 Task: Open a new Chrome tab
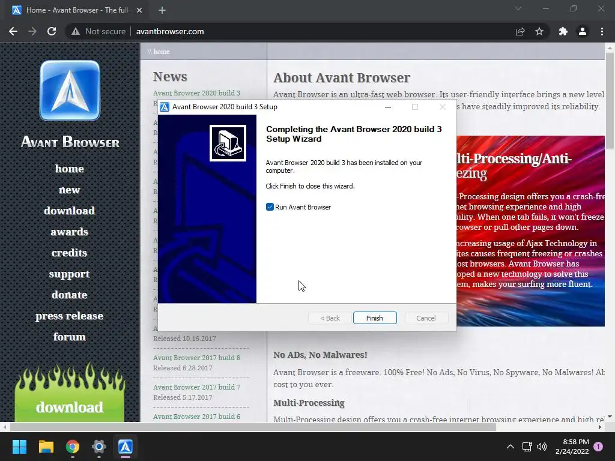(x=162, y=10)
